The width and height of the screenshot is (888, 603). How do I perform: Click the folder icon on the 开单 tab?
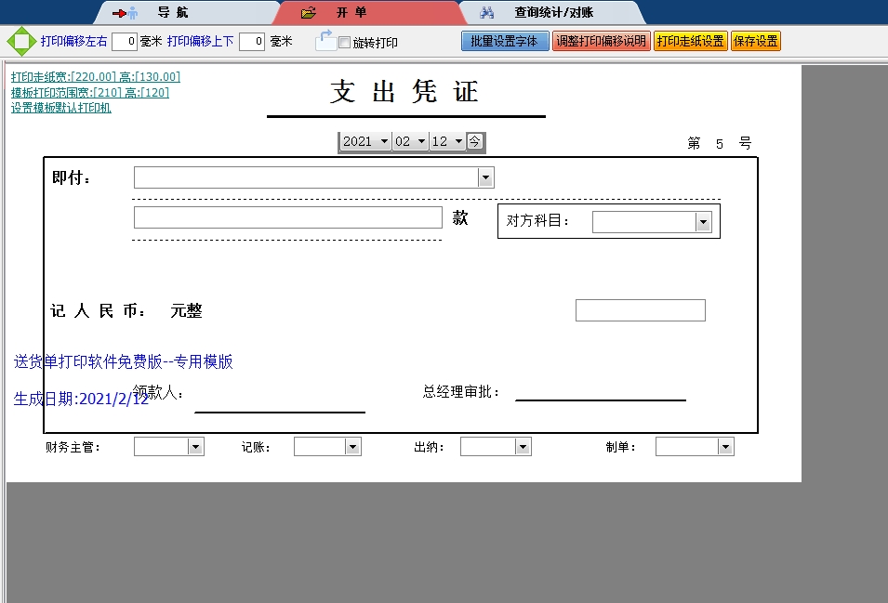[x=307, y=12]
